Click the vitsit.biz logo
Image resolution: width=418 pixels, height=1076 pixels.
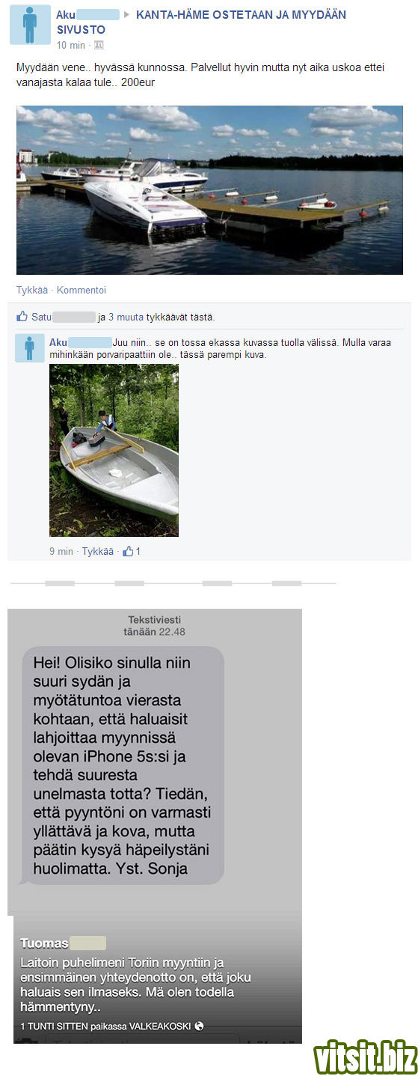tap(365, 1057)
